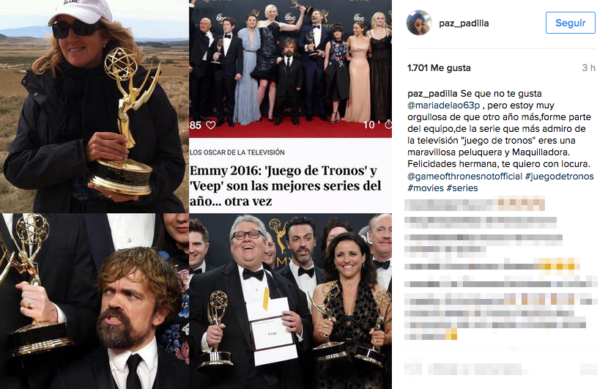Click the blurred comment input area at bottom

coord(500,368)
